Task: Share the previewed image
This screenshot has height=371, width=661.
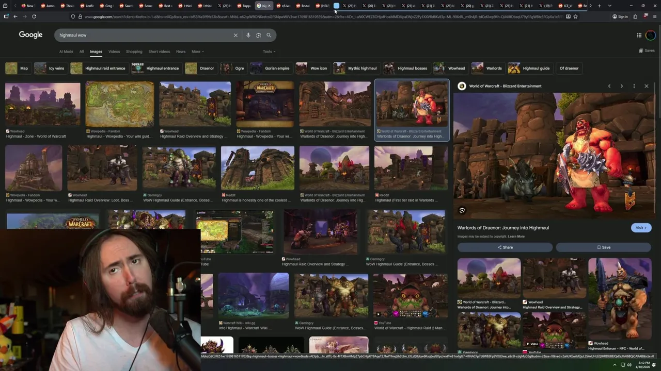Action: 505,247
